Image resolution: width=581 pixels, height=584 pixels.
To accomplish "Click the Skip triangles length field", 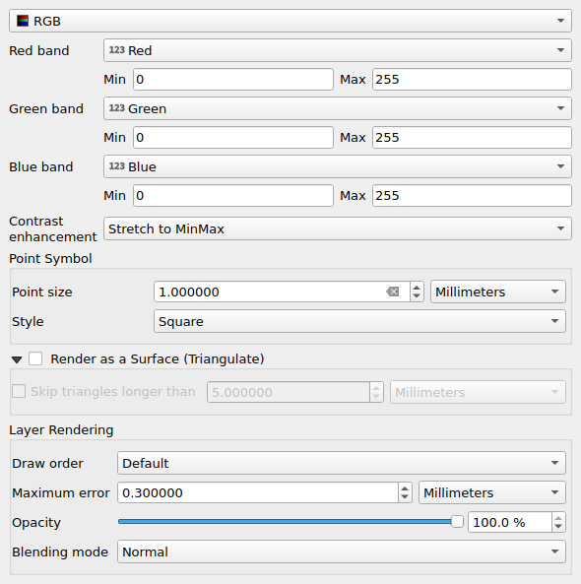I will [289, 392].
